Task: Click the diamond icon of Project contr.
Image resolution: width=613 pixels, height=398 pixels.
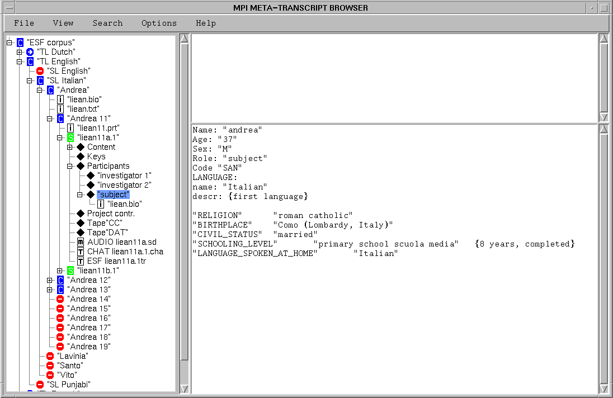Action: tap(81, 214)
